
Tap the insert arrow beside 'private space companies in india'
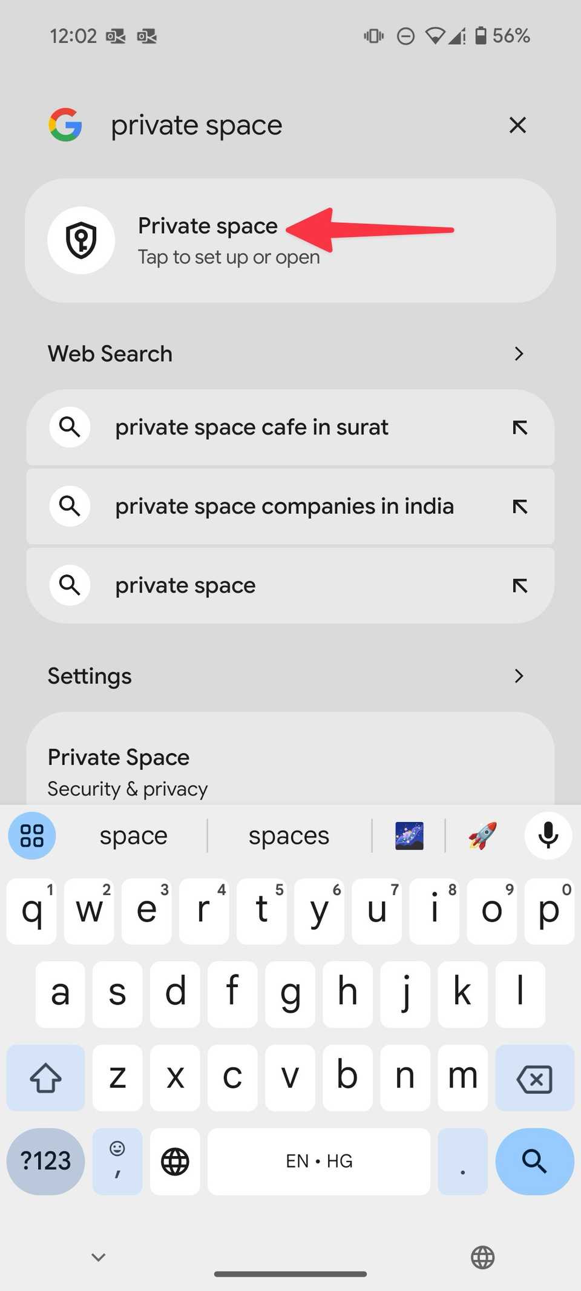point(519,506)
